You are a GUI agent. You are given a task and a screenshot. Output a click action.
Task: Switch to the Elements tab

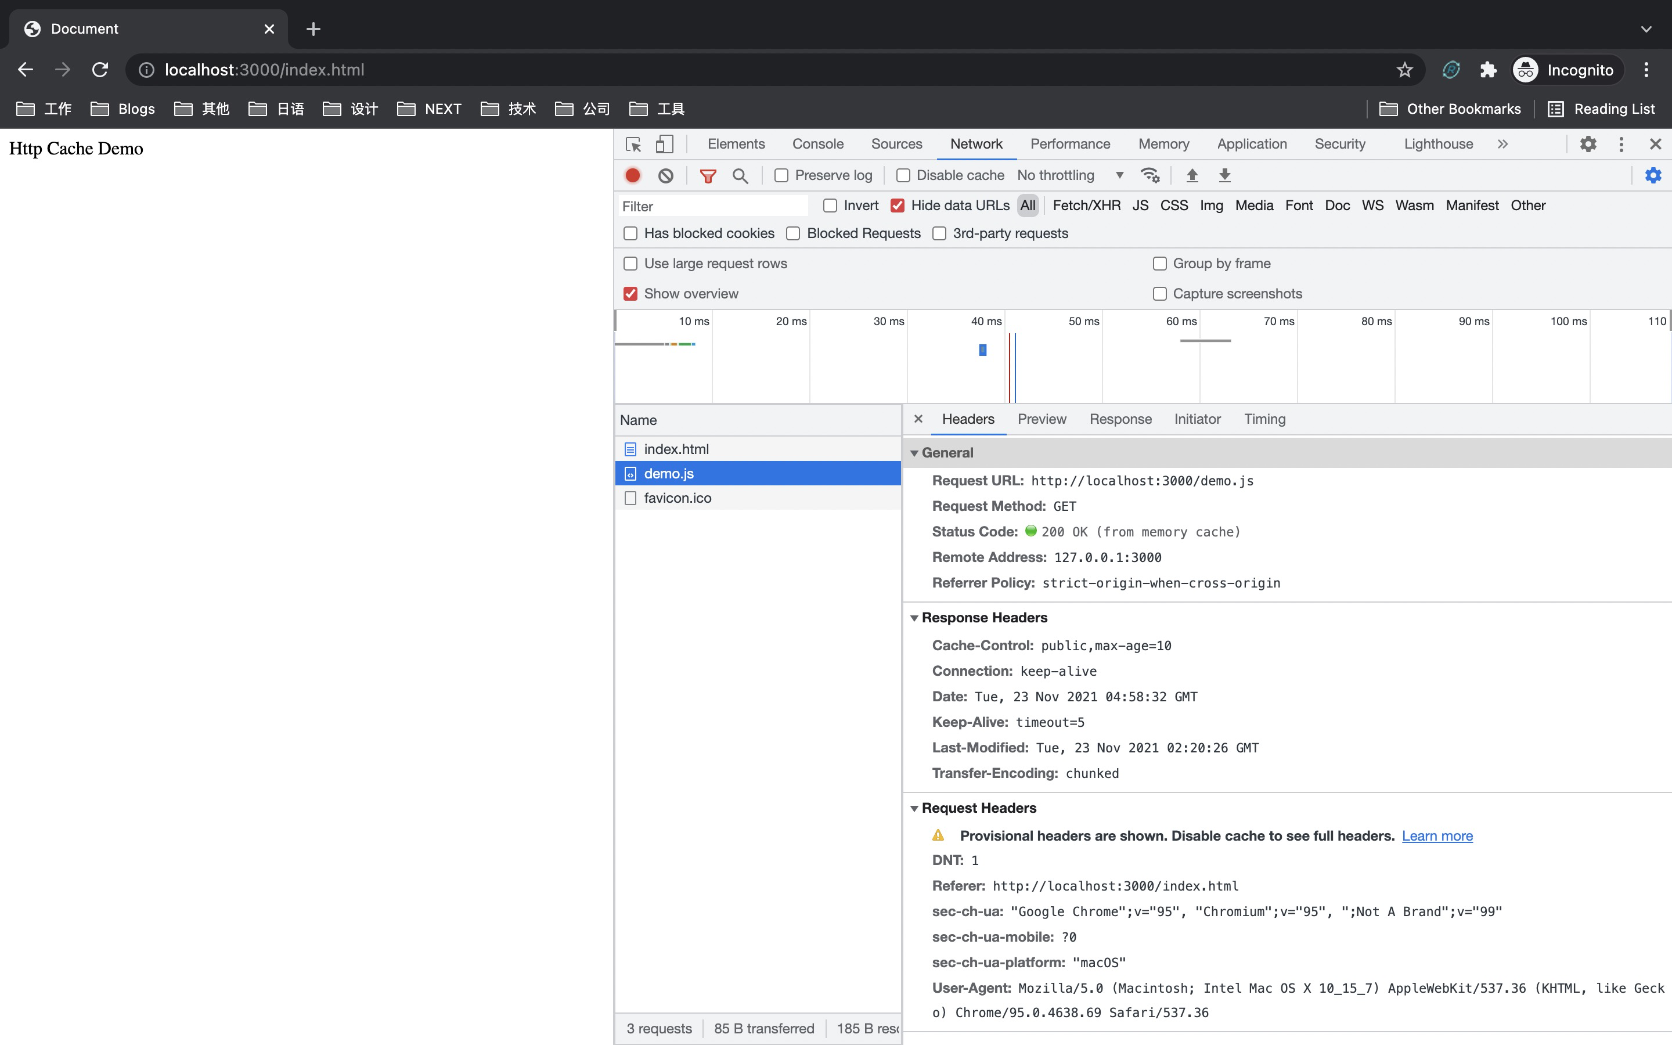pos(736,144)
